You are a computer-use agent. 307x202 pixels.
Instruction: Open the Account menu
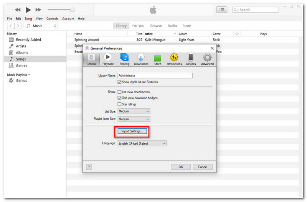pos(68,18)
